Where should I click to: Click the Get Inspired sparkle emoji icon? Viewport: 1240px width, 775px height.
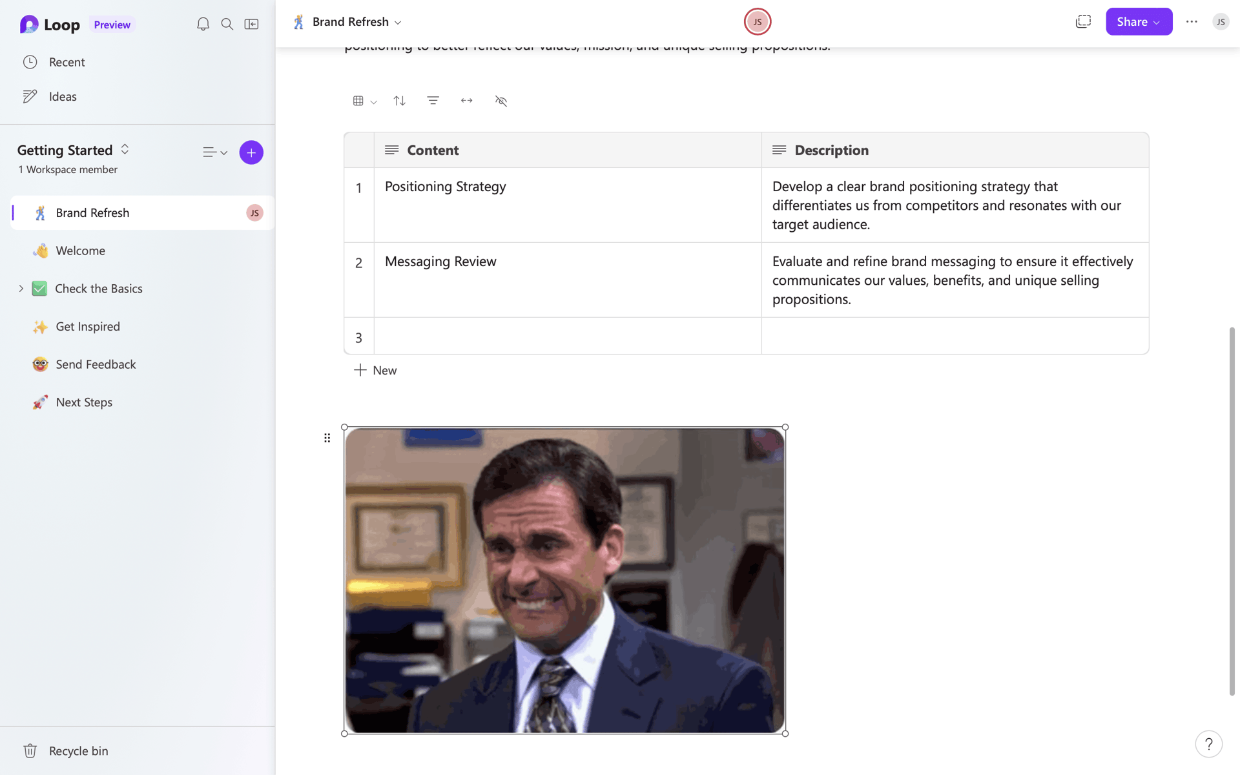coord(40,327)
